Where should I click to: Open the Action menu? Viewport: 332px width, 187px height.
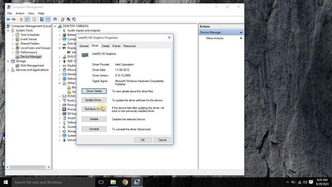tap(20, 14)
